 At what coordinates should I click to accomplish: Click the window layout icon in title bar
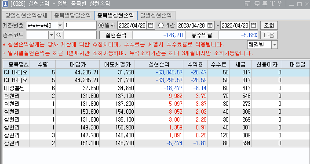click(248, 4)
